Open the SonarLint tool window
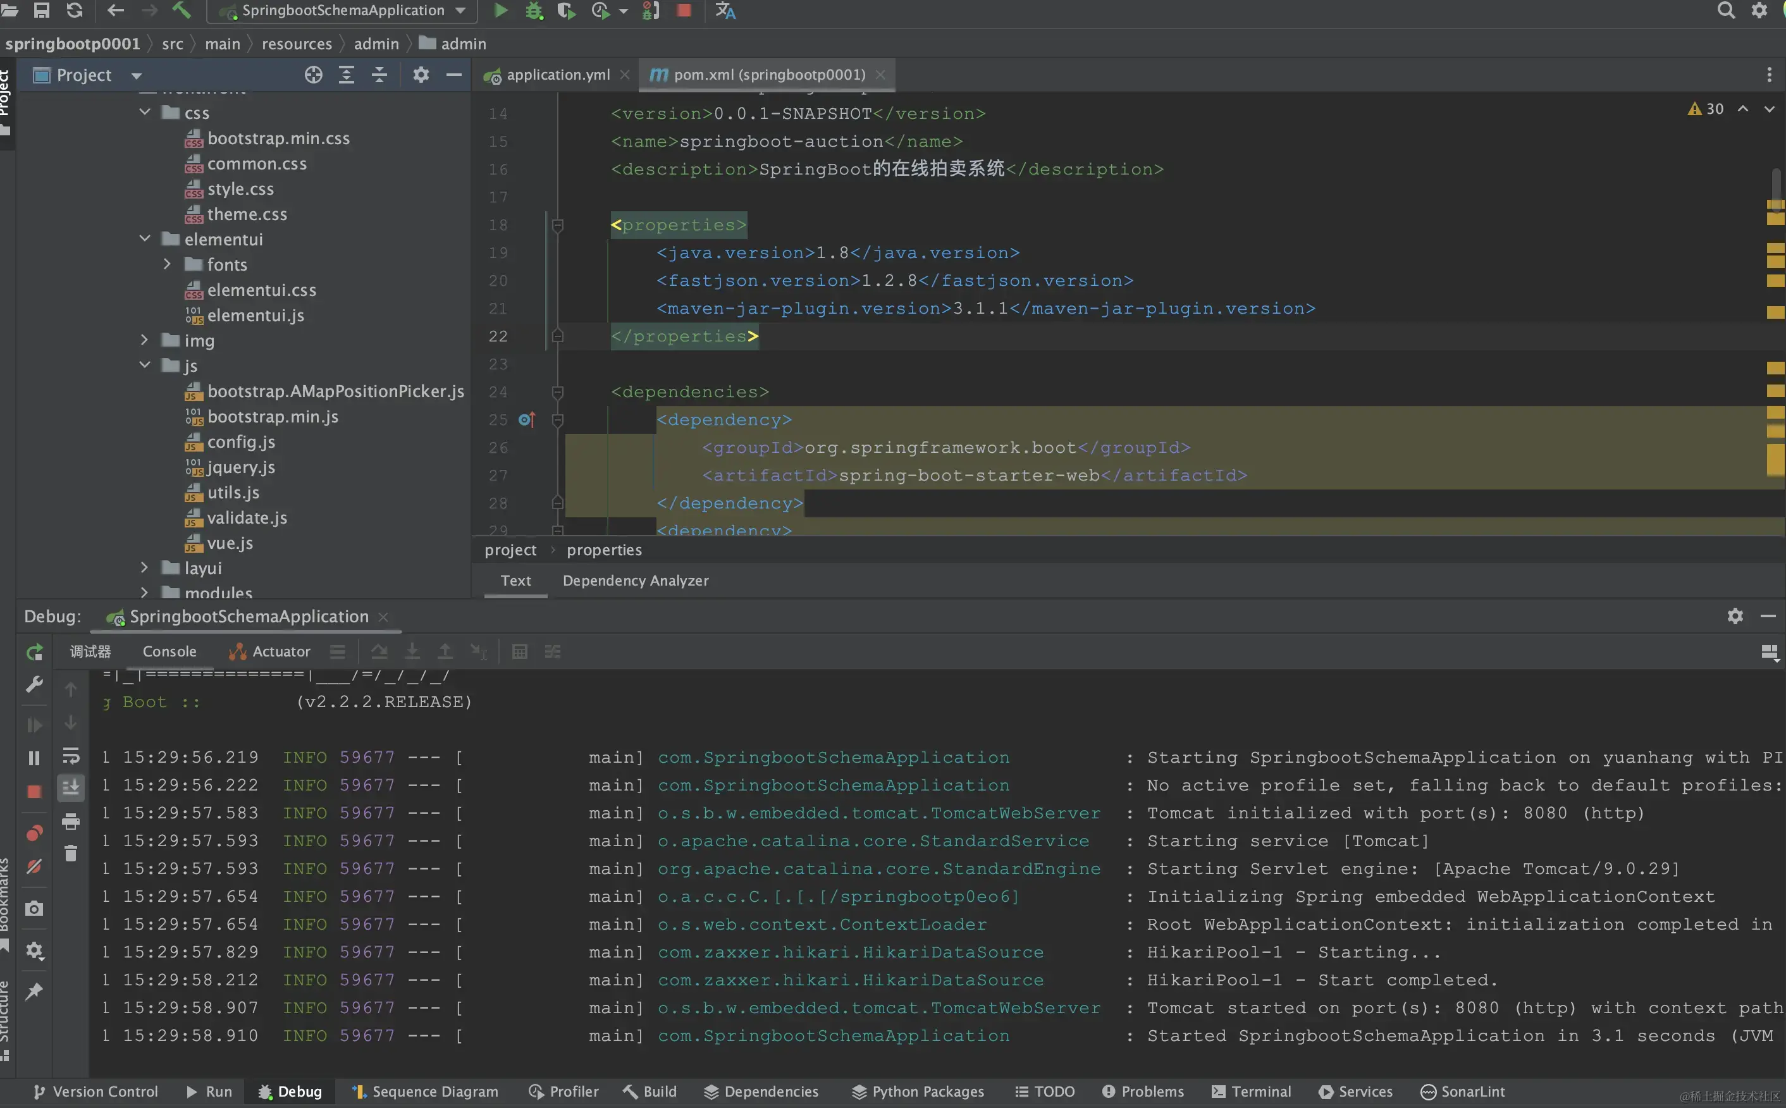 point(1463,1092)
